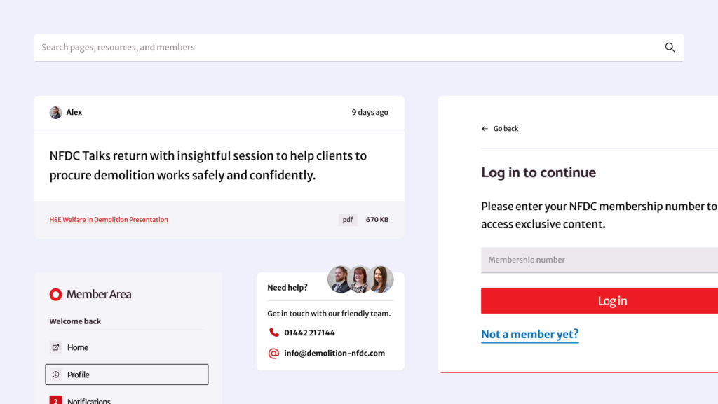Click the back arrow beside Go back
Image resolution: width=718 pixels, height=404 pixels.
485,129
